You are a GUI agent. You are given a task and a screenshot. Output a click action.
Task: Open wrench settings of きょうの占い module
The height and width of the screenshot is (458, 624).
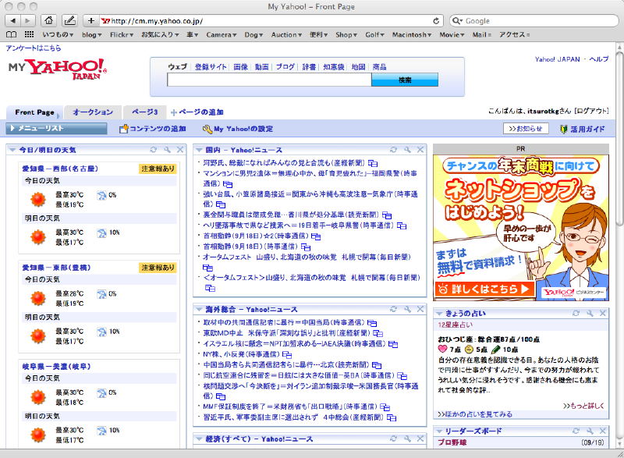590,313
